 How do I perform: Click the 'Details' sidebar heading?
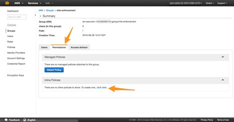pyautogui.click(x=12, y=25)
